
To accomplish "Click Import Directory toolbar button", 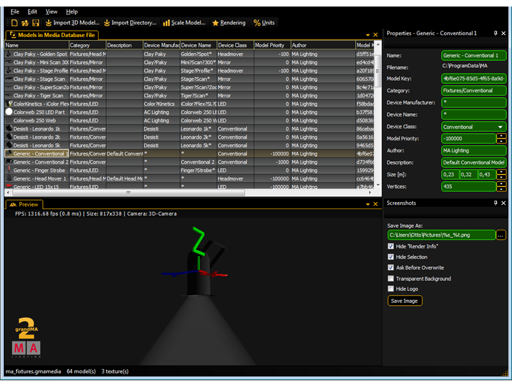I will click(131, 23).
